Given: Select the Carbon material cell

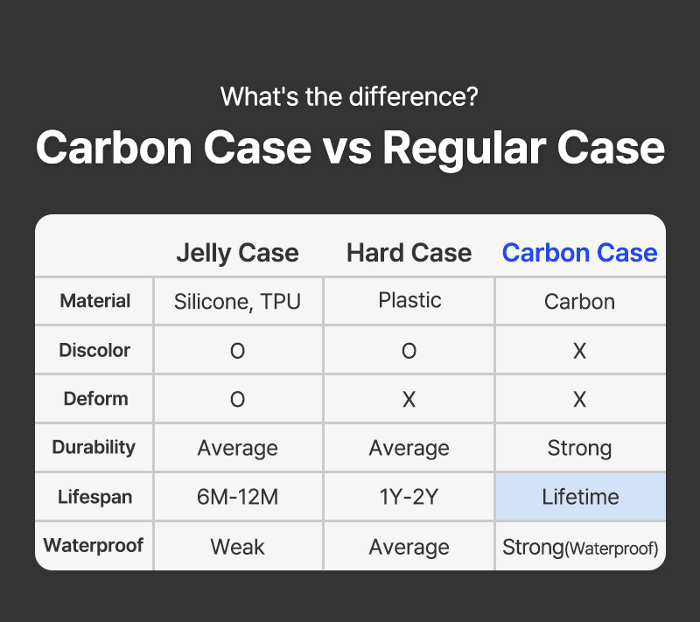Looking at the screenshot, I should 579,302.
